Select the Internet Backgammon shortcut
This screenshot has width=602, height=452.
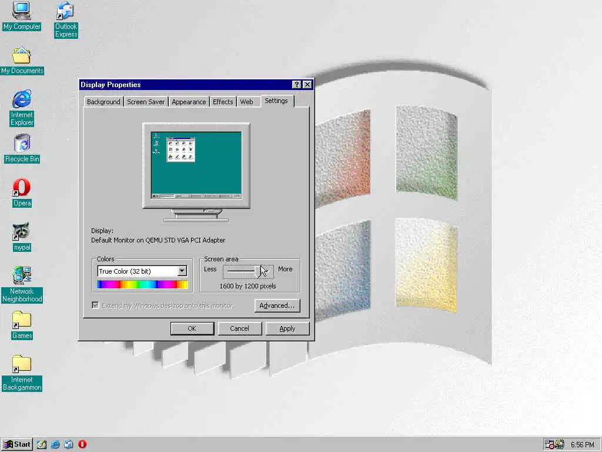[22, 373]
